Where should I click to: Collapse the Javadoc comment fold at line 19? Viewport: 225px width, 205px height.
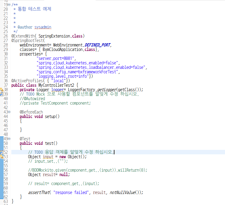click(9, 5)
